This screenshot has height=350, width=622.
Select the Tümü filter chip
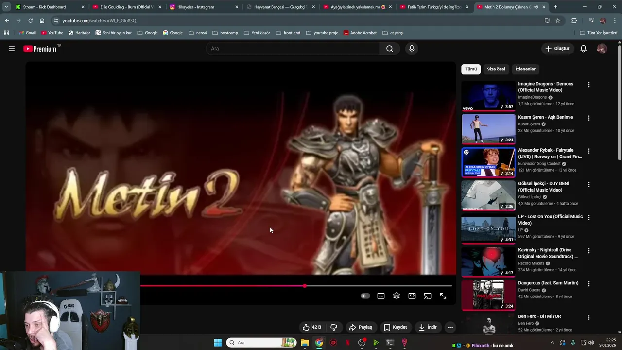471,69
